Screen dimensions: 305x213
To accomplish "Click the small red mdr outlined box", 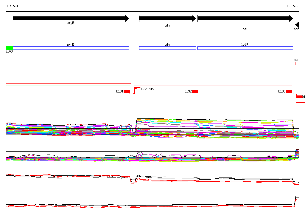I will [297, 63].
